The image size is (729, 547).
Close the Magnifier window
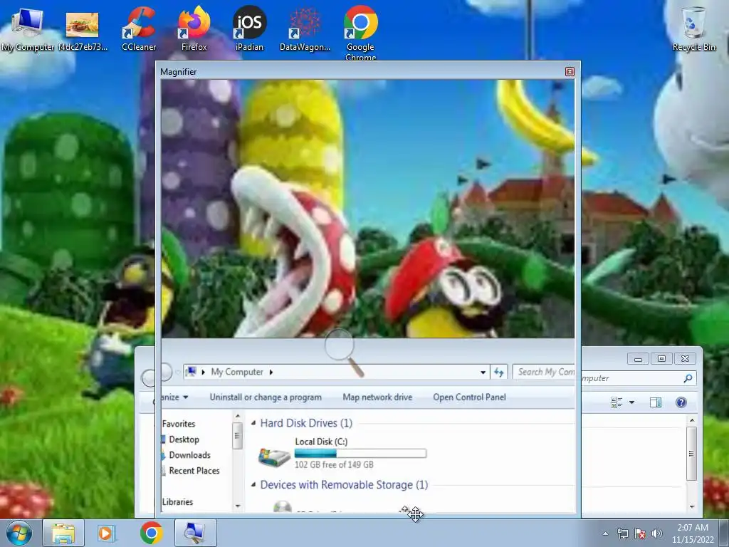click(x=570, y=72)
